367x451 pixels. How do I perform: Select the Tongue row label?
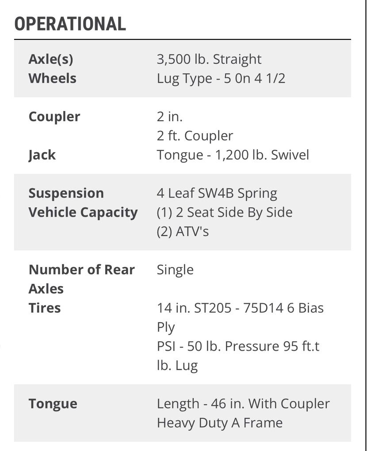(x=53, y=404)
